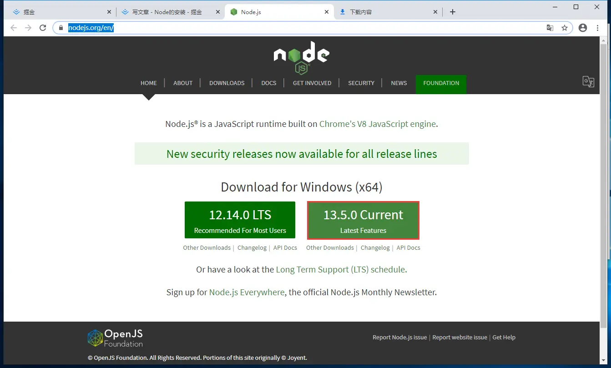Screen dimensions: 611x368
Task: Select the Node.js browser tab
Action: tap(279, 12)
